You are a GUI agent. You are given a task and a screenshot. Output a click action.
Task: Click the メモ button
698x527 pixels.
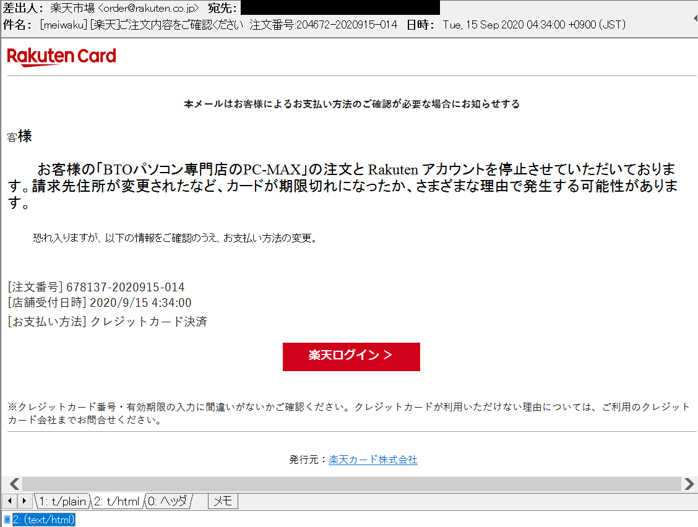[x=223, y=501]
